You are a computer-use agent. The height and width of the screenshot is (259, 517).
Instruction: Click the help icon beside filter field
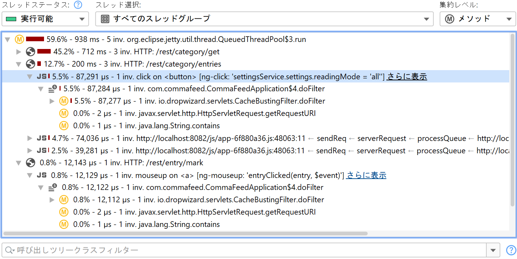[x=511, y=250]
